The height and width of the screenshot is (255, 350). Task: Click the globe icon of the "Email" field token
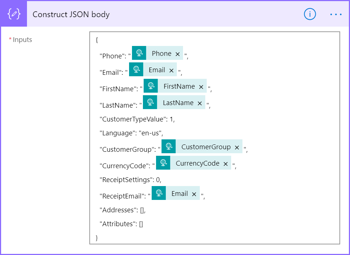coord(136,69)
